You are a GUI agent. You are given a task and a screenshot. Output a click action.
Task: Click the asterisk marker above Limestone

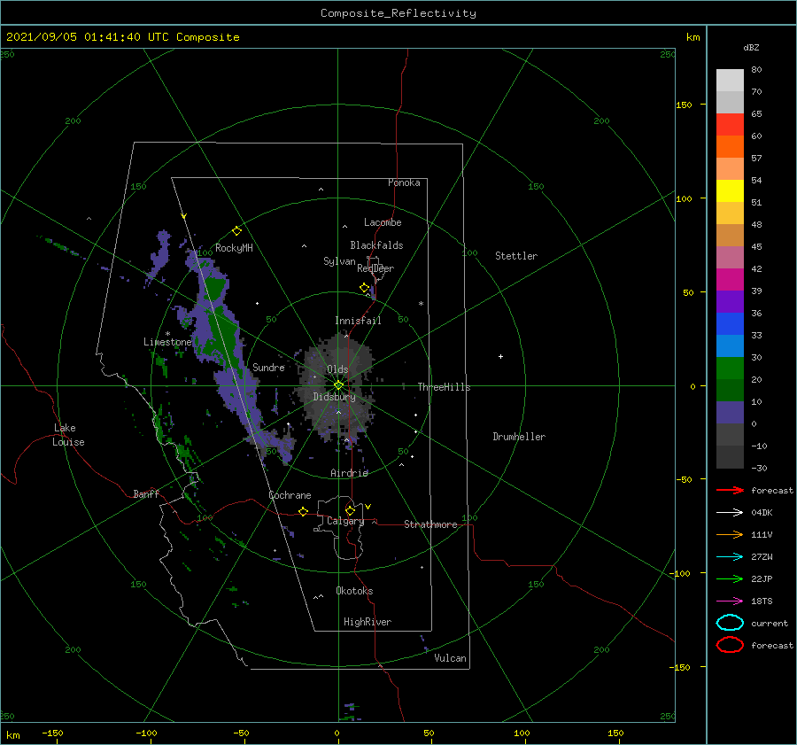[x=167, y=334]
